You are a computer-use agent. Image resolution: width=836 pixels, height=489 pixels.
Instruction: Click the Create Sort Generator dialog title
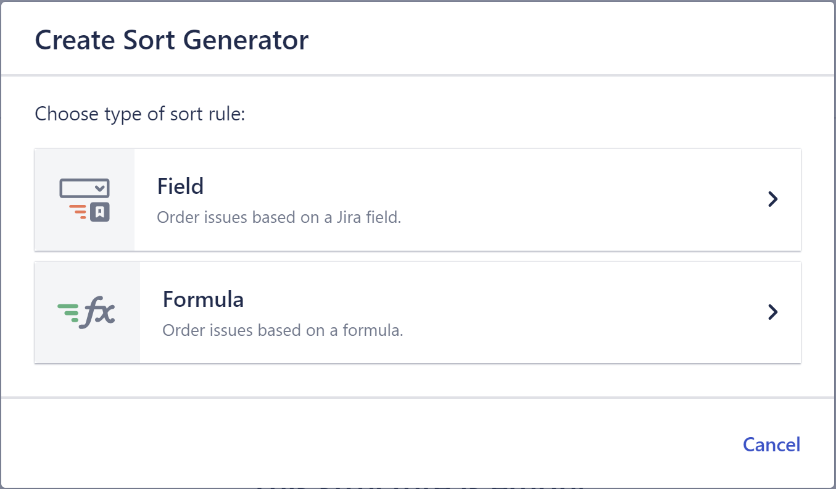[172, 40]
